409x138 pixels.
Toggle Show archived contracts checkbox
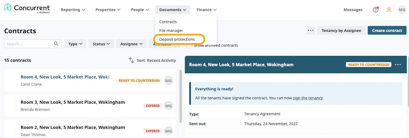coord(189,45)
